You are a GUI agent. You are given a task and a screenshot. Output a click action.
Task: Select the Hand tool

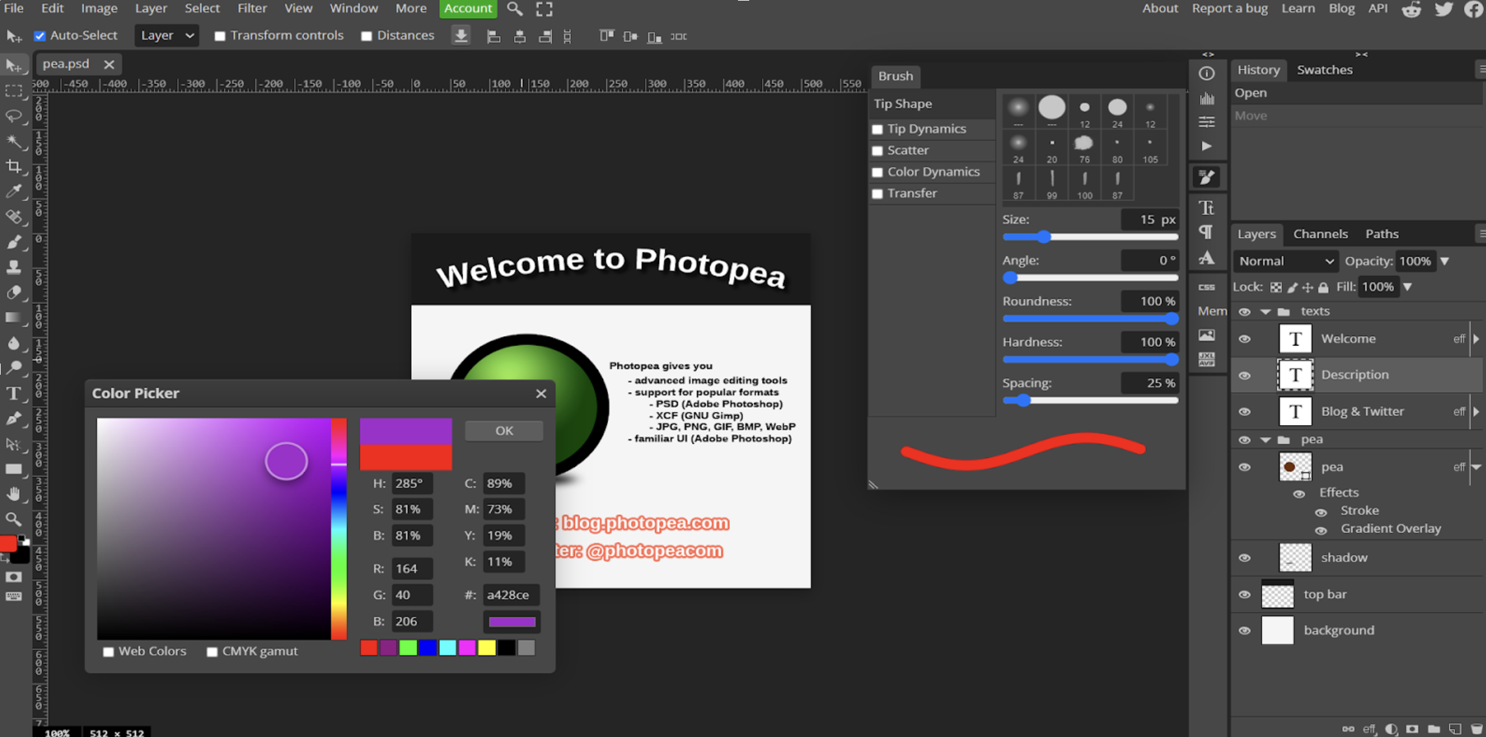[x=14, y=494]
